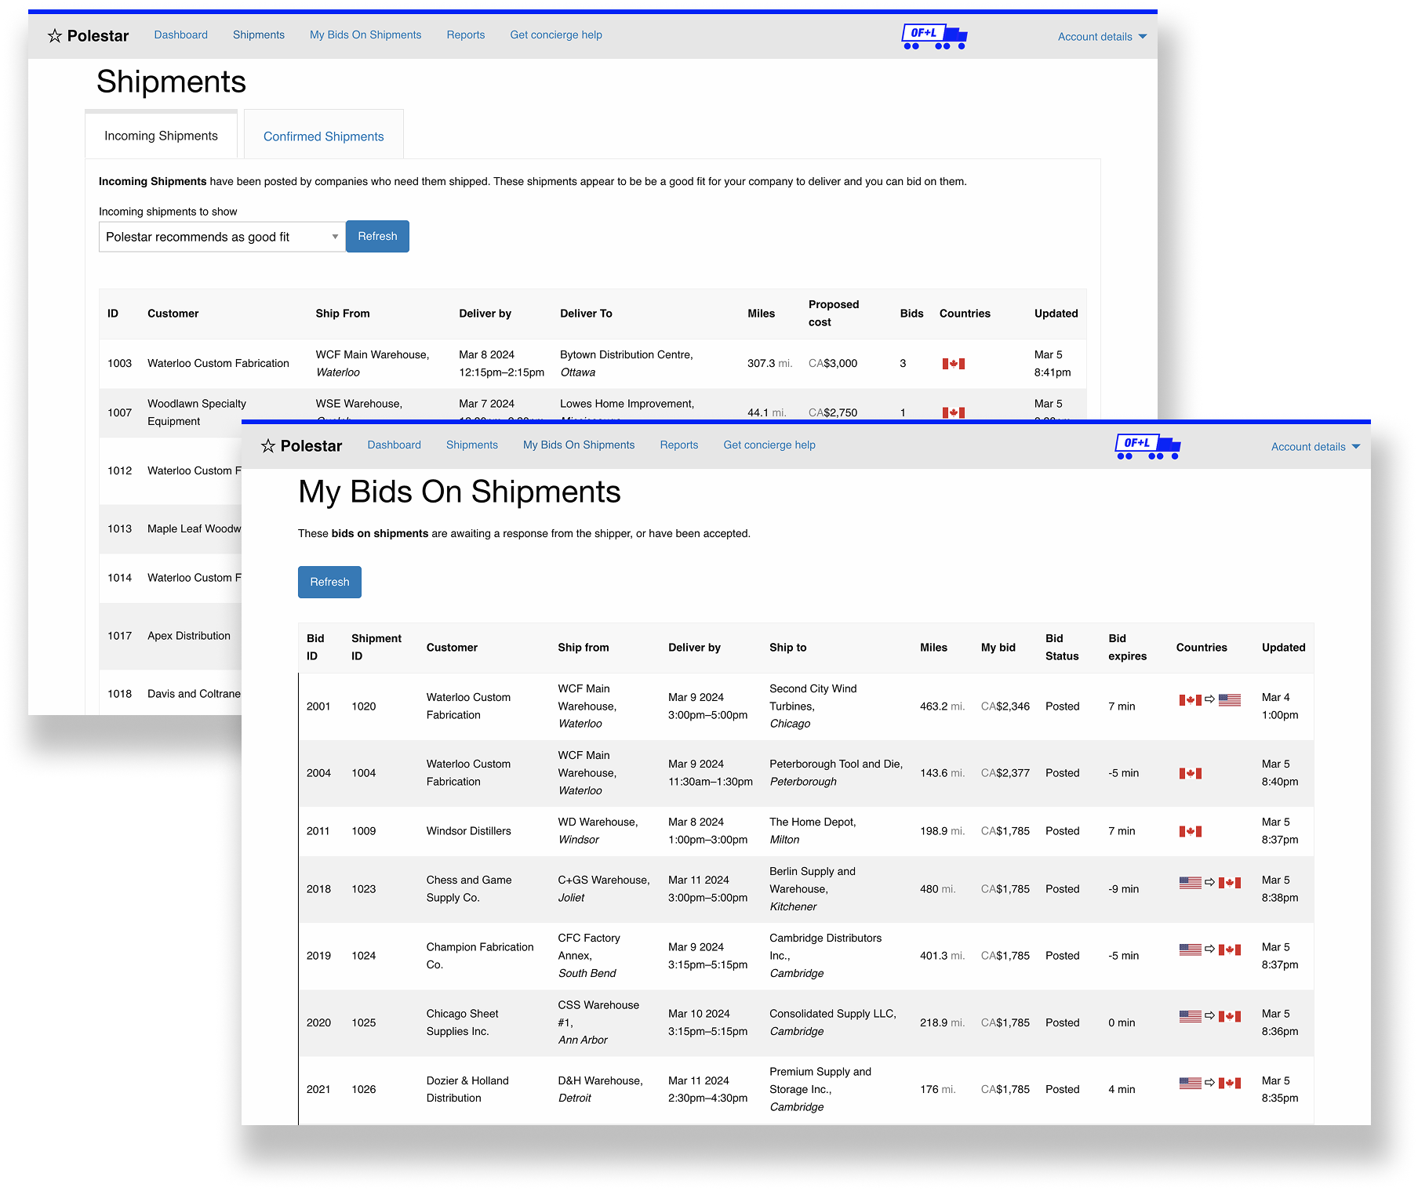Click Second City Wind Turbines destination

pos(813,706)
